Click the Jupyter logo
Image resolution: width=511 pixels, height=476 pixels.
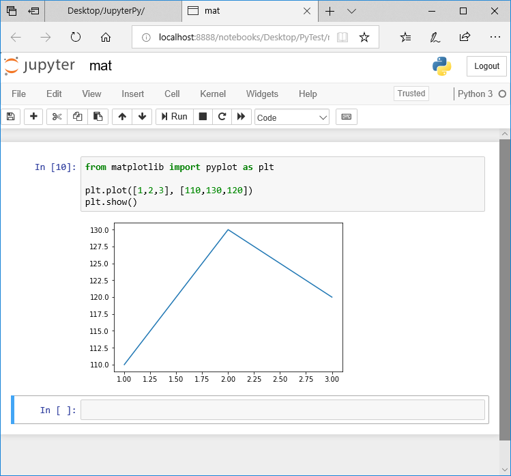pyautogui.click(x=40, y=66)
